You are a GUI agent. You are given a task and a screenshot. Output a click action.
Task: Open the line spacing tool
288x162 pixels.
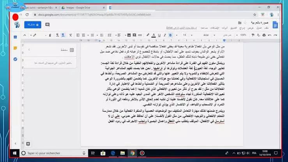pos(110,35)
